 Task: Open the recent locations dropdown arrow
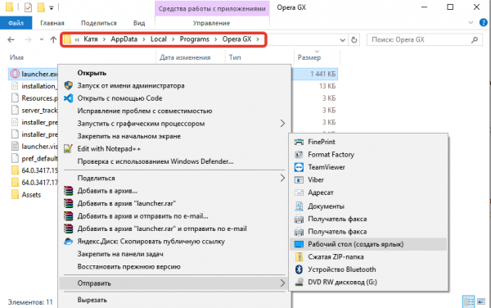(x=42, y=40)
